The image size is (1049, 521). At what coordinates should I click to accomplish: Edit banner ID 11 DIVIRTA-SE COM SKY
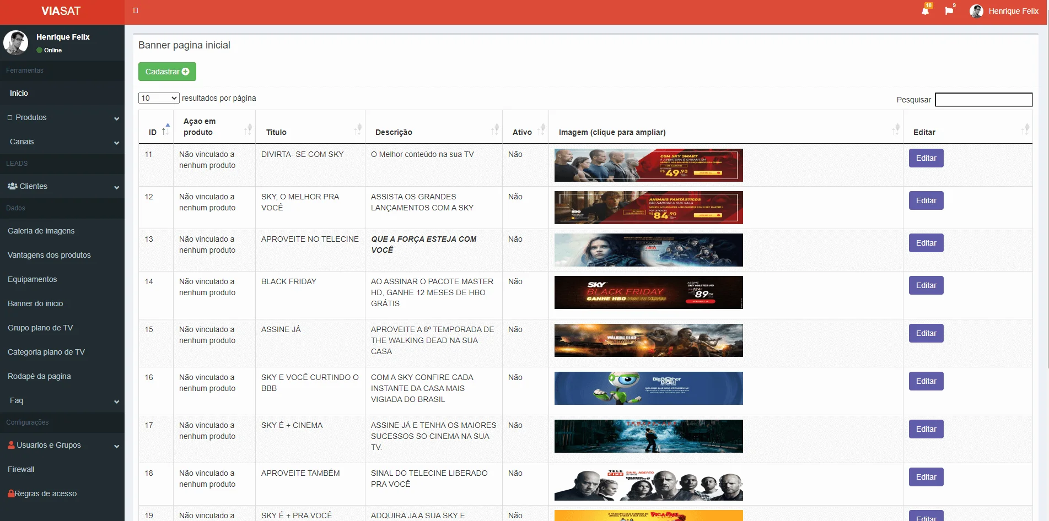point(926,158)
